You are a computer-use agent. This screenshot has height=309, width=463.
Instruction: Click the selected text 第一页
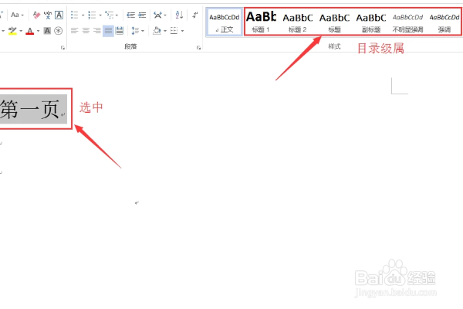click(x=29, y=110)
